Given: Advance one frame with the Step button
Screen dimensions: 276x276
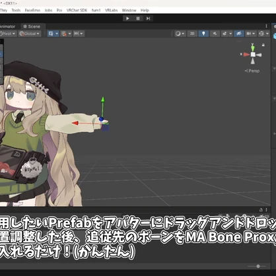Looking at the screenshot, I should click(148, 18).
